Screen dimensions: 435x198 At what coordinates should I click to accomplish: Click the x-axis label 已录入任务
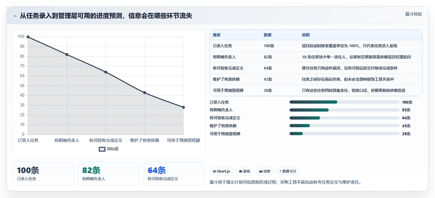point(28,140)
